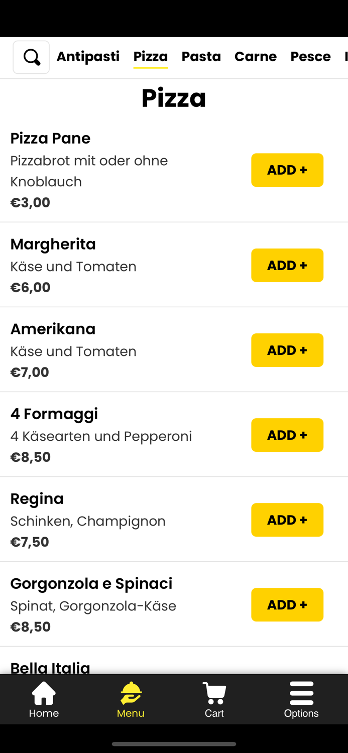Show the Carne category tab
348x753 pixels.
pyautogui.click(x=255, y=57)
